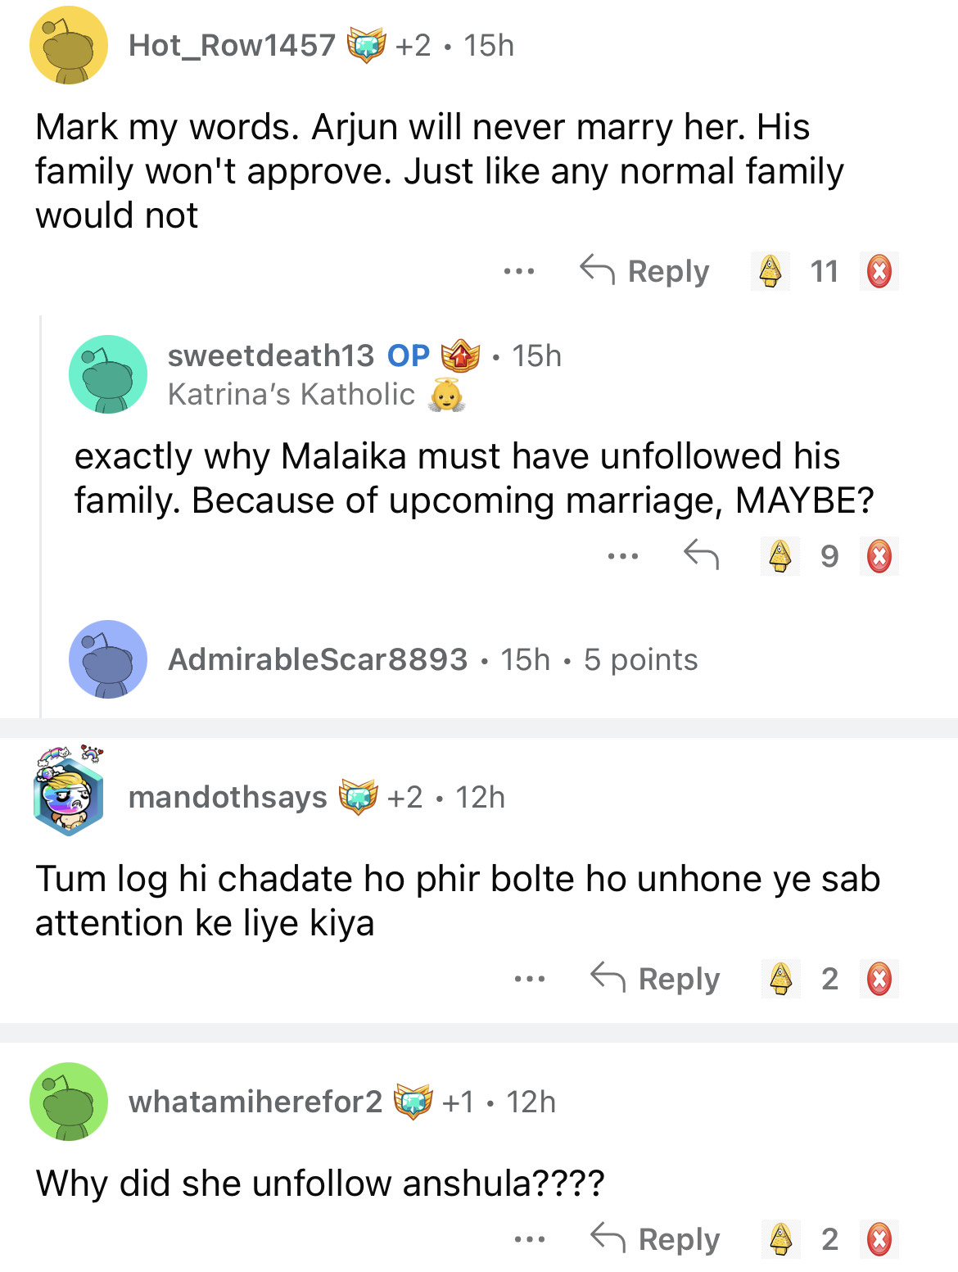View mandothsays' avatar
Screen dimensions: 958x1272
(x=69, y=791)
